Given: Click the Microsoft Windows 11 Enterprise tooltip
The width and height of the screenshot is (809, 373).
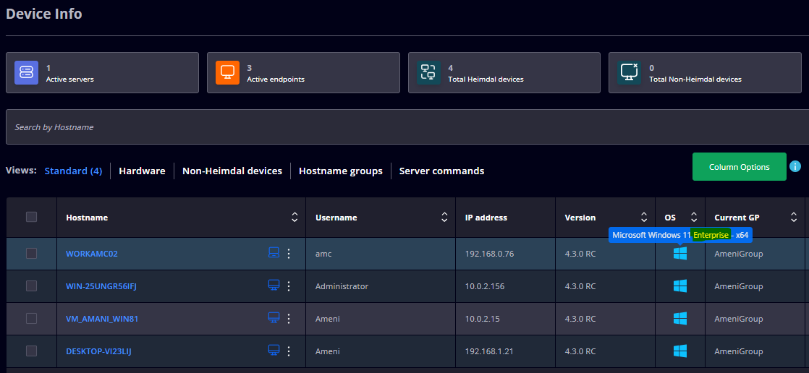Looking at the screenshot, I should (680, 235).
